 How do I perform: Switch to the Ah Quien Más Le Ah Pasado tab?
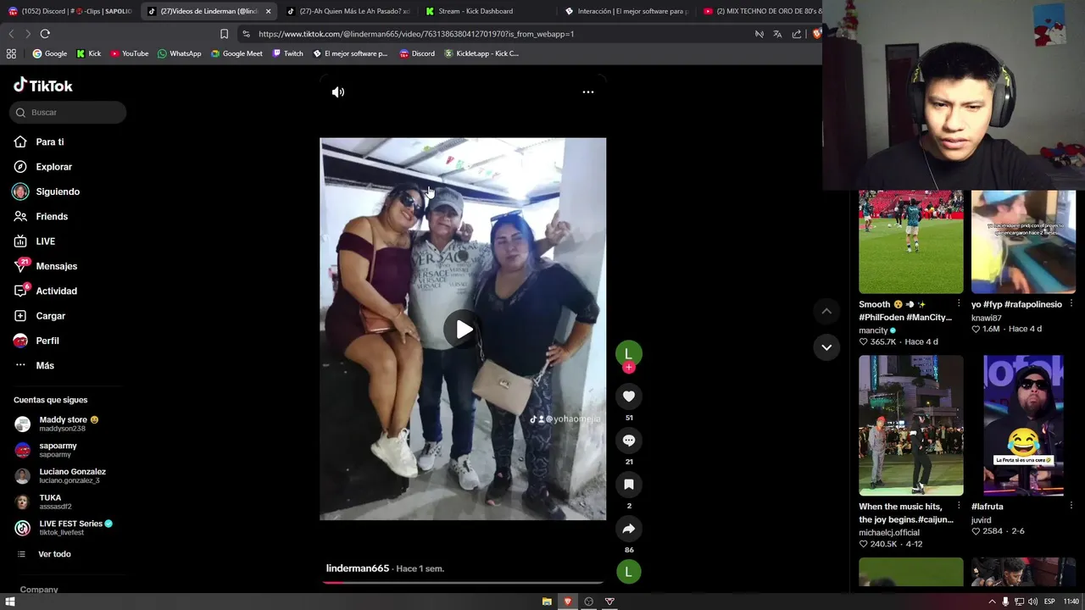click(348, 11)
